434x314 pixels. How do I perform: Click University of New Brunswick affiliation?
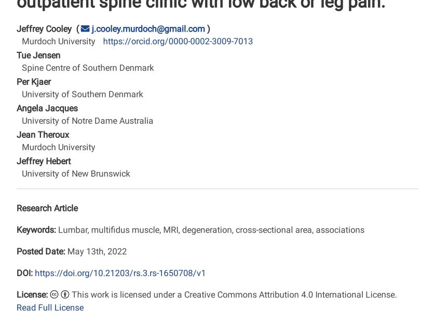pos(76,174)
